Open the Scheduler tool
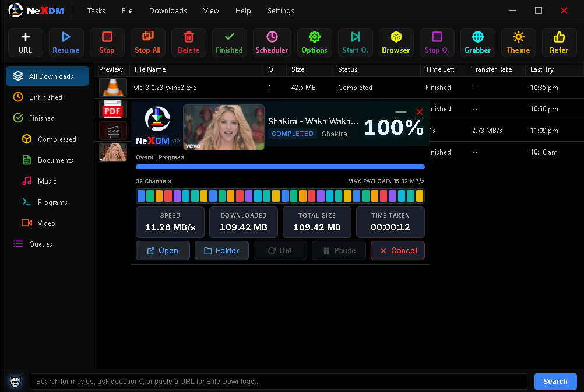Screen dimensions: 584x392 tap(272, 42)
